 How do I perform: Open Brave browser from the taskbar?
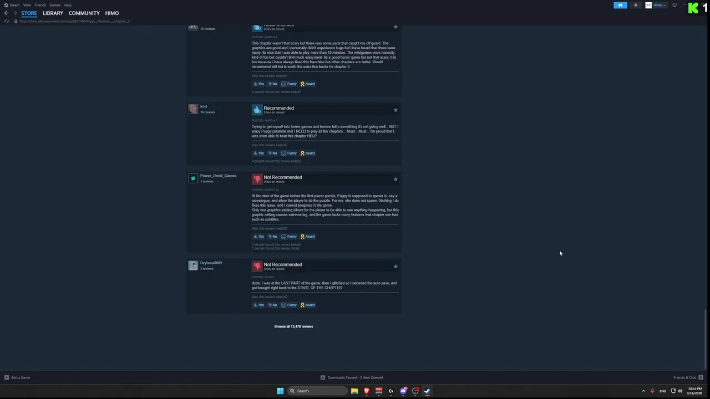tap(366, 391)
